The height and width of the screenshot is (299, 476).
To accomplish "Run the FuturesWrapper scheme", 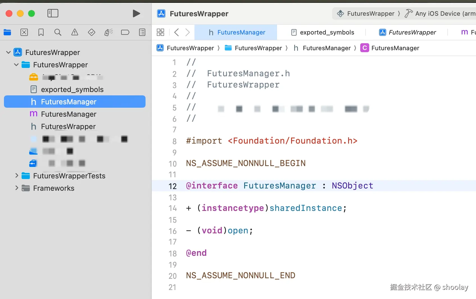I will coord(136,13).
